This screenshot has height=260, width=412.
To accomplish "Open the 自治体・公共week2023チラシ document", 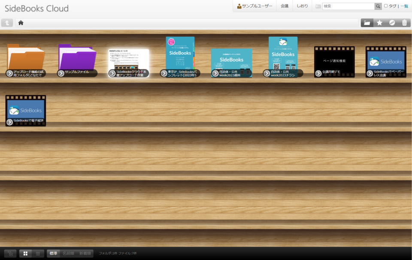I will 283,57.
